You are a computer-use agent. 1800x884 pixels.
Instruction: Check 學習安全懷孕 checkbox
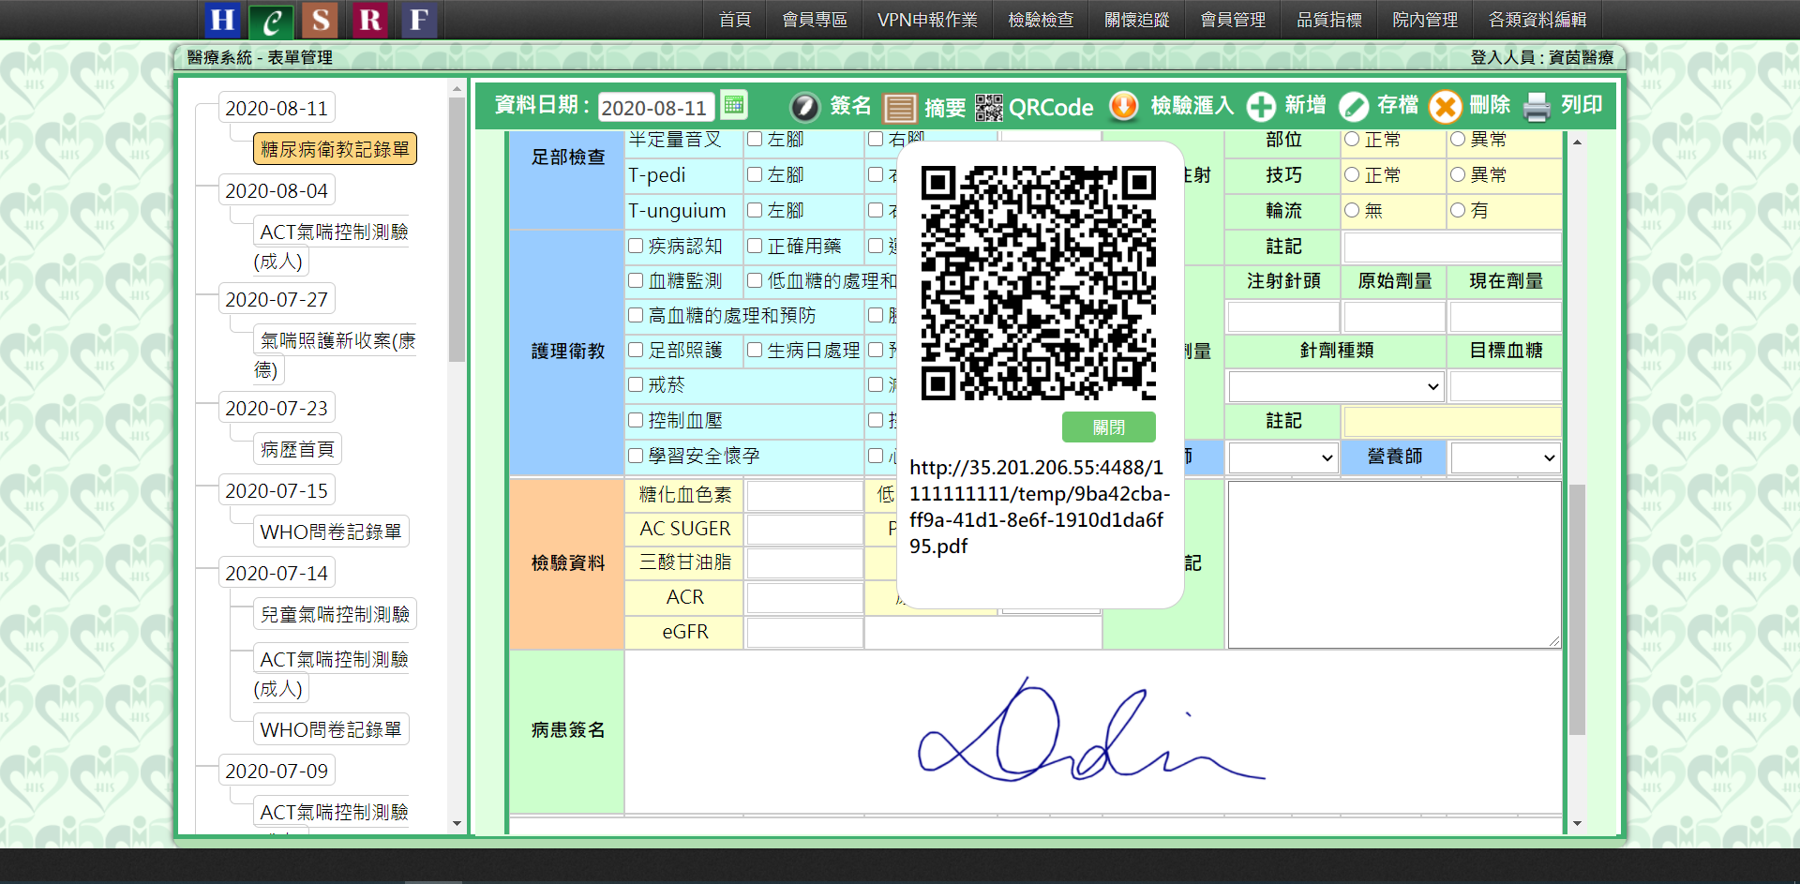(x=636, y=456)
